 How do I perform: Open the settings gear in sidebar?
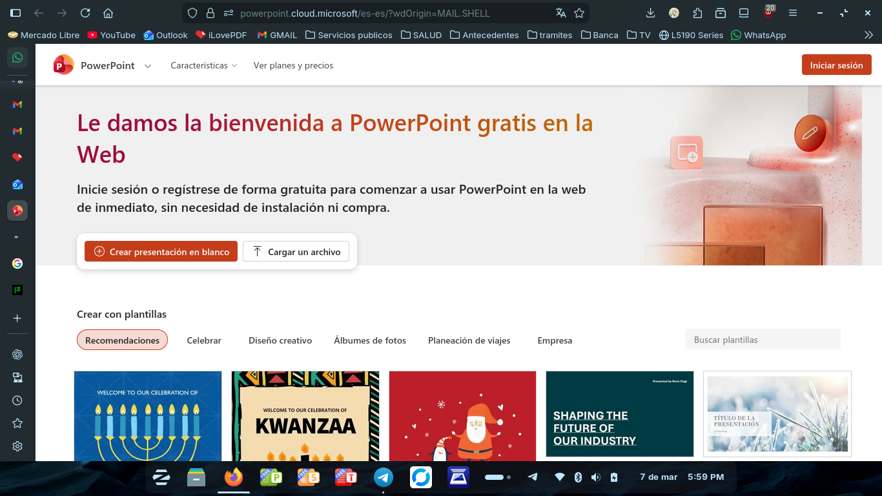click(17, 446)
